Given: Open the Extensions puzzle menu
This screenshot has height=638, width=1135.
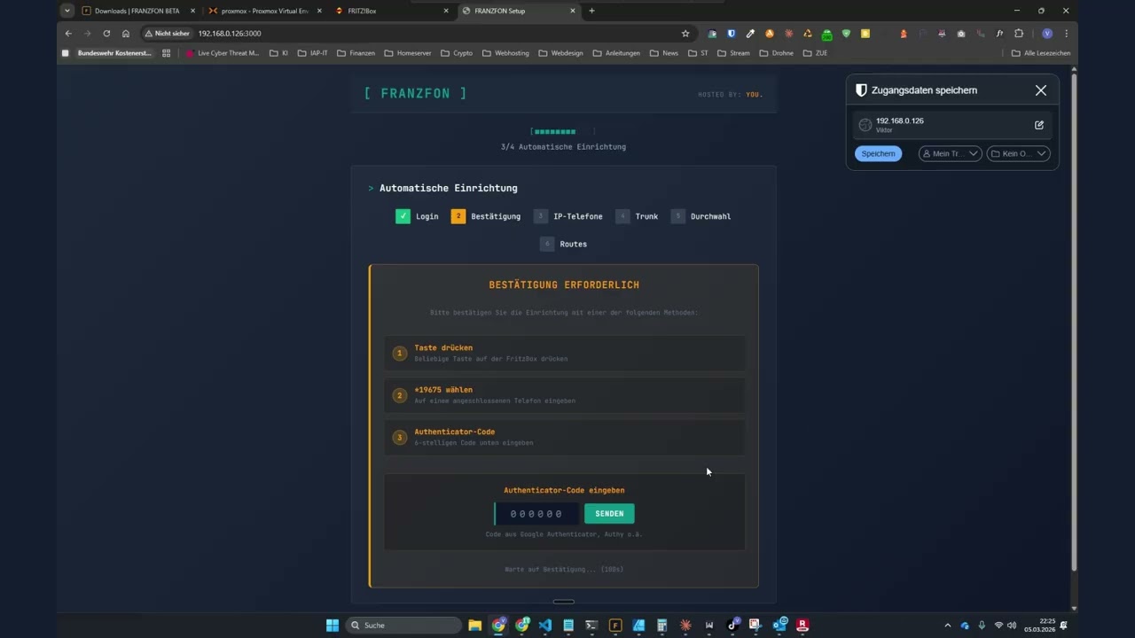Looking at the screenshot, I should [1019, 34].
